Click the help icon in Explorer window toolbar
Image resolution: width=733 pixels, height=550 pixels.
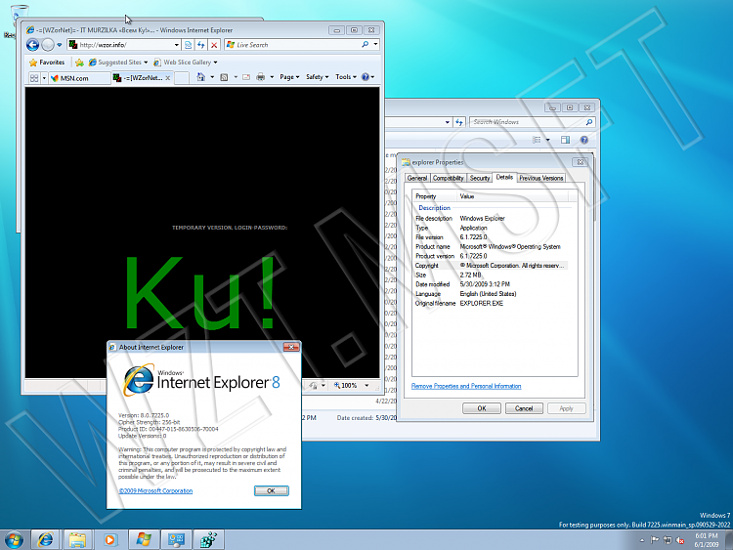[x=583, y=140]
